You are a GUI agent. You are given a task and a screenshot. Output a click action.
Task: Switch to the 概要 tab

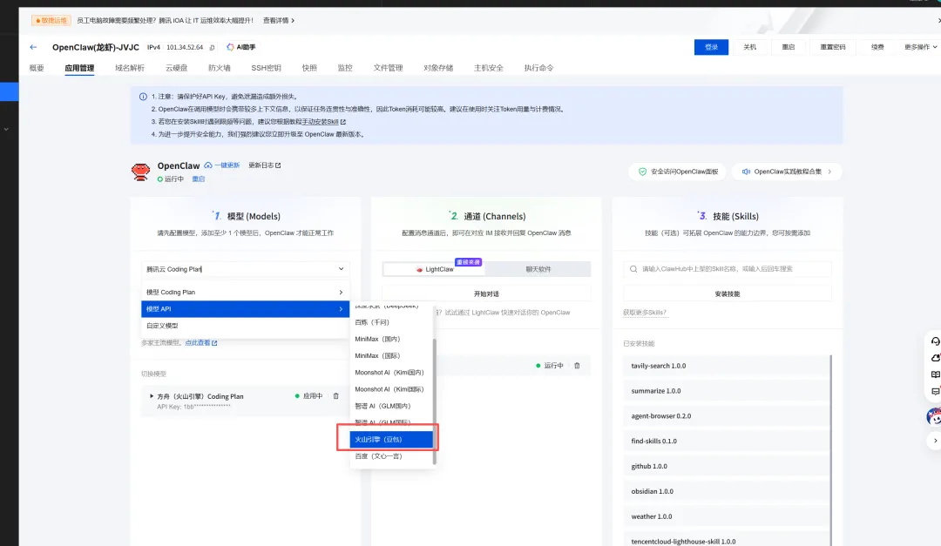point(37,68)
